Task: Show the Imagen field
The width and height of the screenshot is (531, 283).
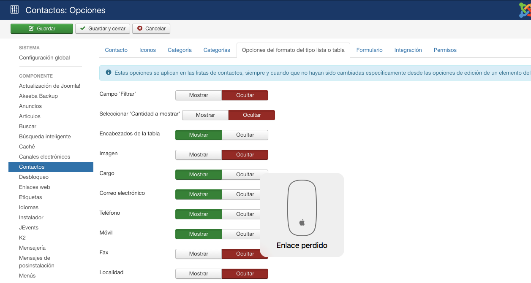Action: point(199,155)
